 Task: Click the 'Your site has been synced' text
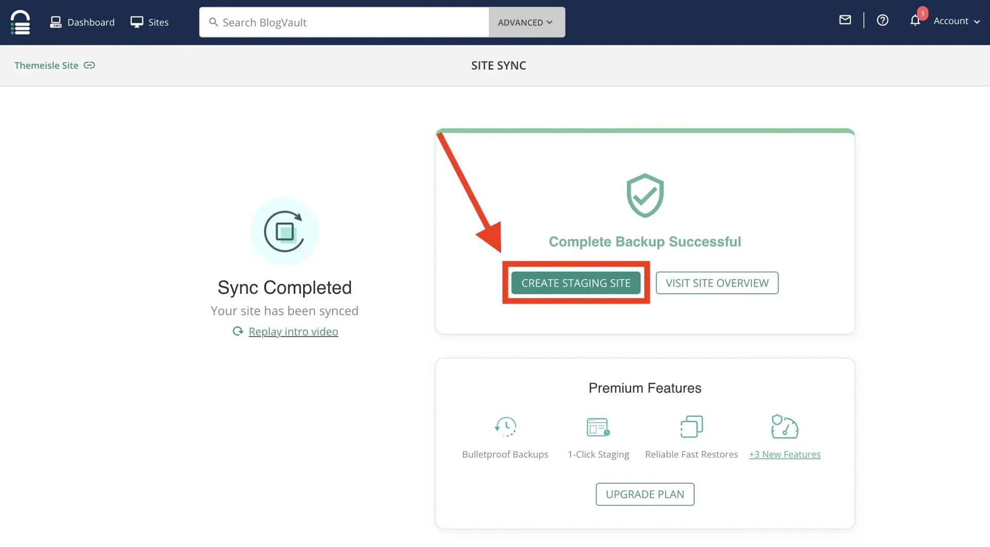pyautogui.click(x=285, y=311)
